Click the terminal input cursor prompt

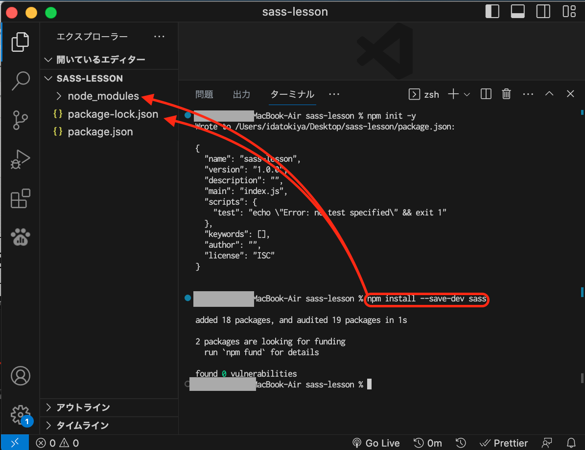pyautogui.click(x=369, y=384)
